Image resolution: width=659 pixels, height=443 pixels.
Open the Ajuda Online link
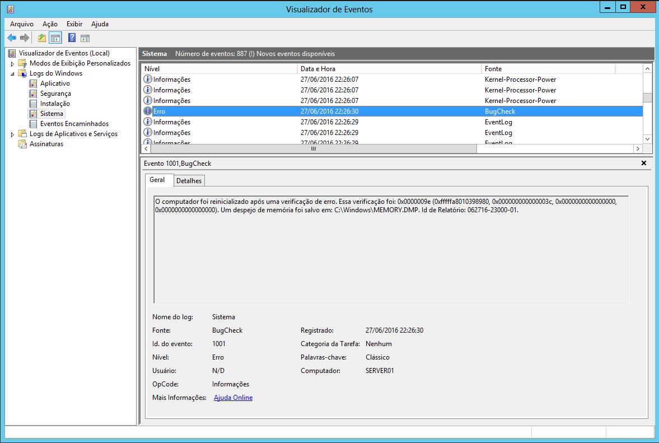(x=233, y=398)
